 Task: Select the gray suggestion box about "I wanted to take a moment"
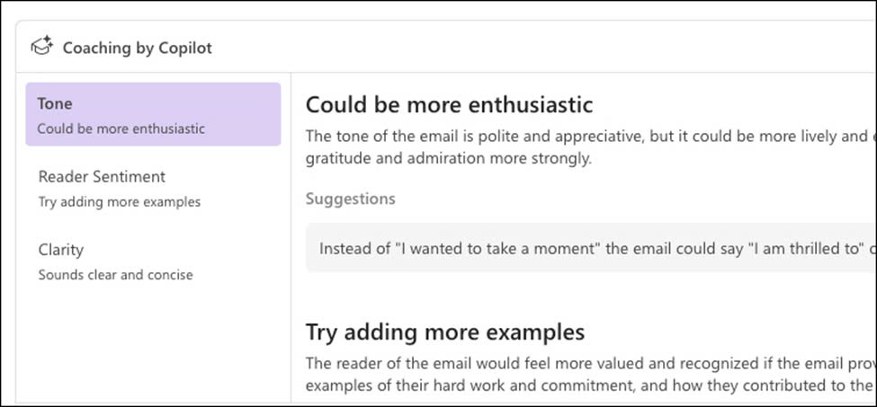tap(591, 248)
